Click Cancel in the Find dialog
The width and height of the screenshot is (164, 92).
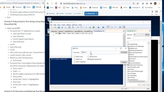(124, 62)
